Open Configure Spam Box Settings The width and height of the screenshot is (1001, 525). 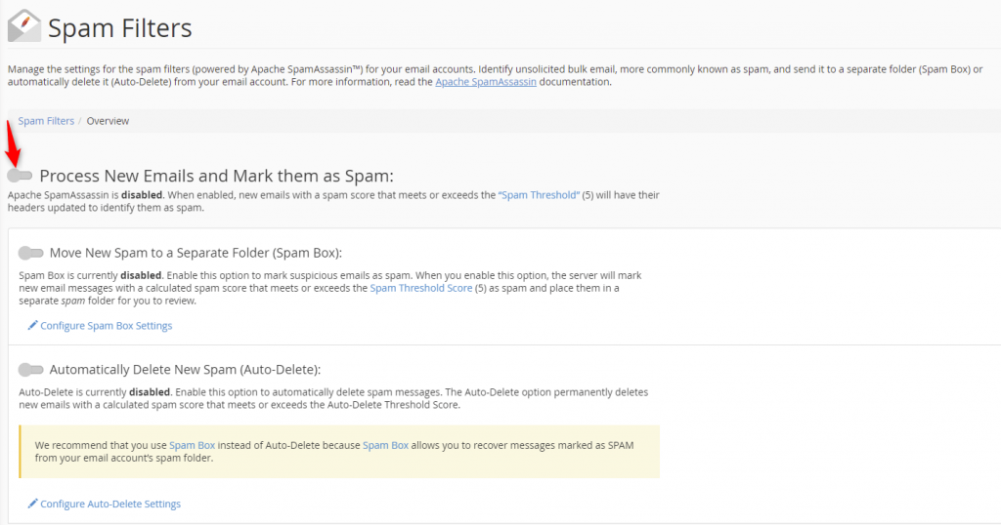pyautogui.click(x=106, y=325)
